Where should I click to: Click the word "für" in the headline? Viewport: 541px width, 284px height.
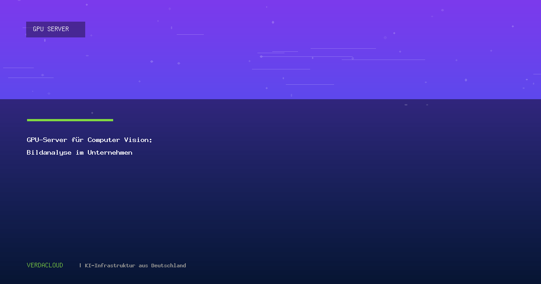tap(77, 140)
